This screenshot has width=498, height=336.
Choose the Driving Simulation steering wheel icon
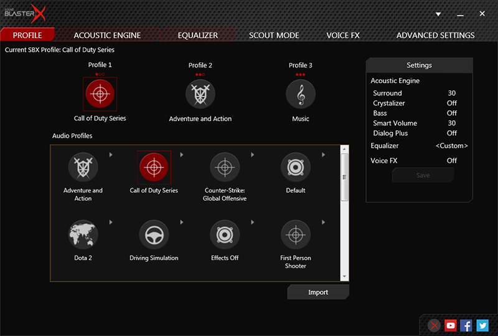(x=154, y=234)
